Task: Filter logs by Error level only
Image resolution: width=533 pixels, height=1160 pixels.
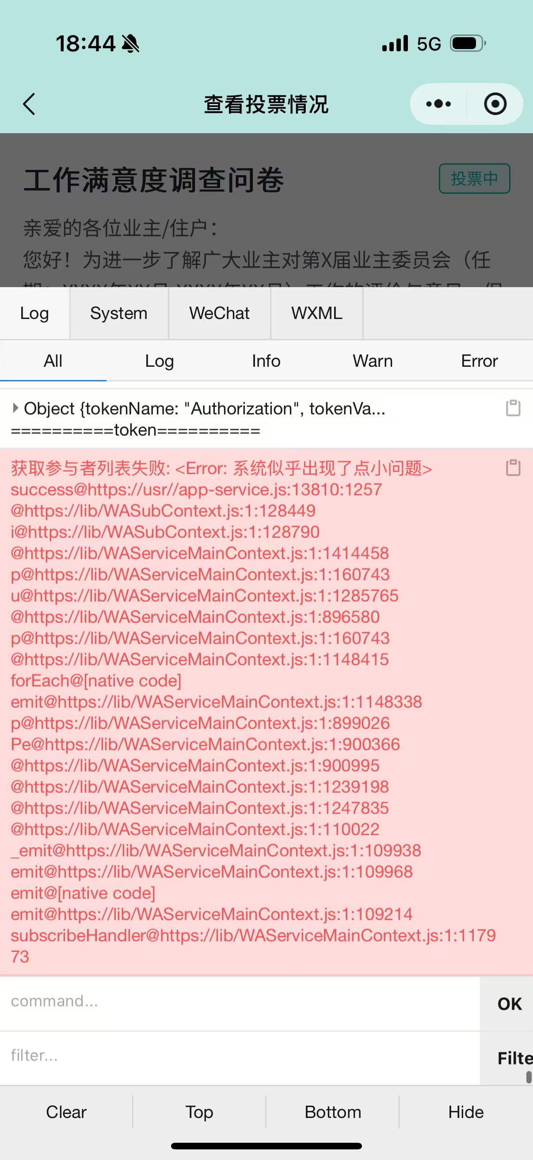Action: point(479,361)
